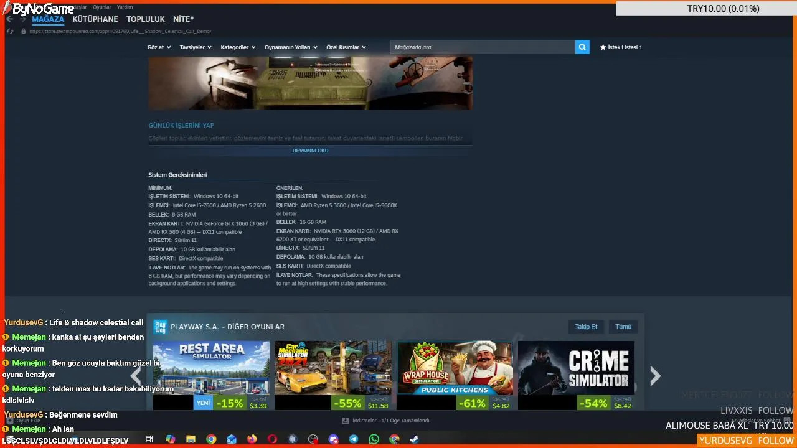Expand the Göz at dropdown
This screenshot has width=797, height=448.
pyautogui.click(x=159, y=47)
